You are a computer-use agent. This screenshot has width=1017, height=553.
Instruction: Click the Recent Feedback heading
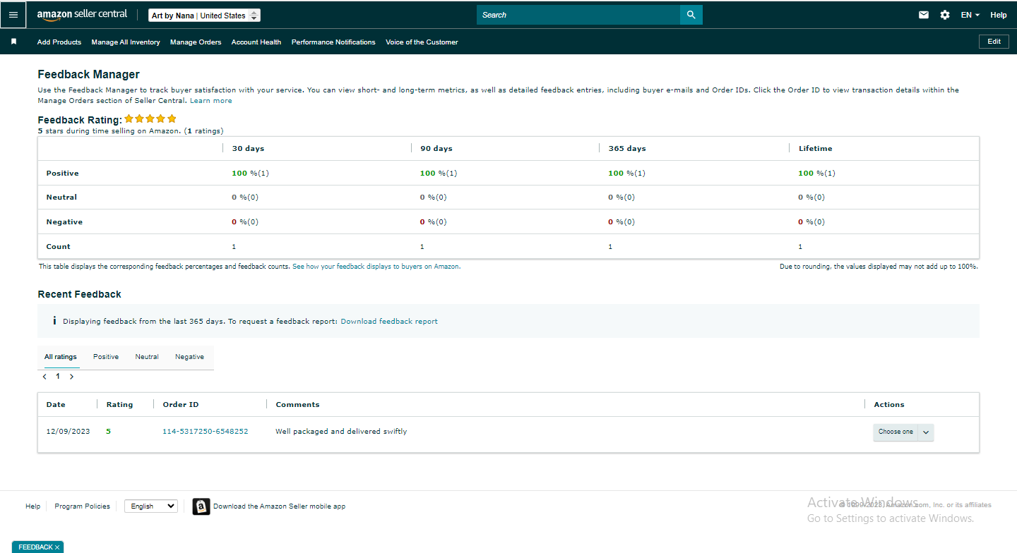coord(79,294)
